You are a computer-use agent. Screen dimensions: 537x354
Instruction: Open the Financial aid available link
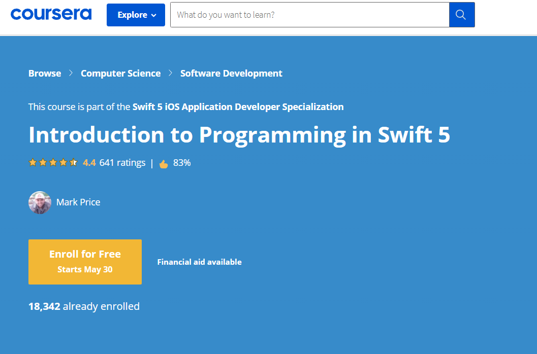click(x=199, y=262)
